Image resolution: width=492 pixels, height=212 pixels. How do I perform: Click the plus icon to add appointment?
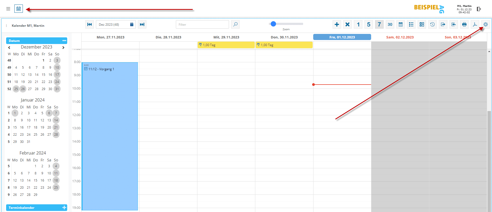337,24
